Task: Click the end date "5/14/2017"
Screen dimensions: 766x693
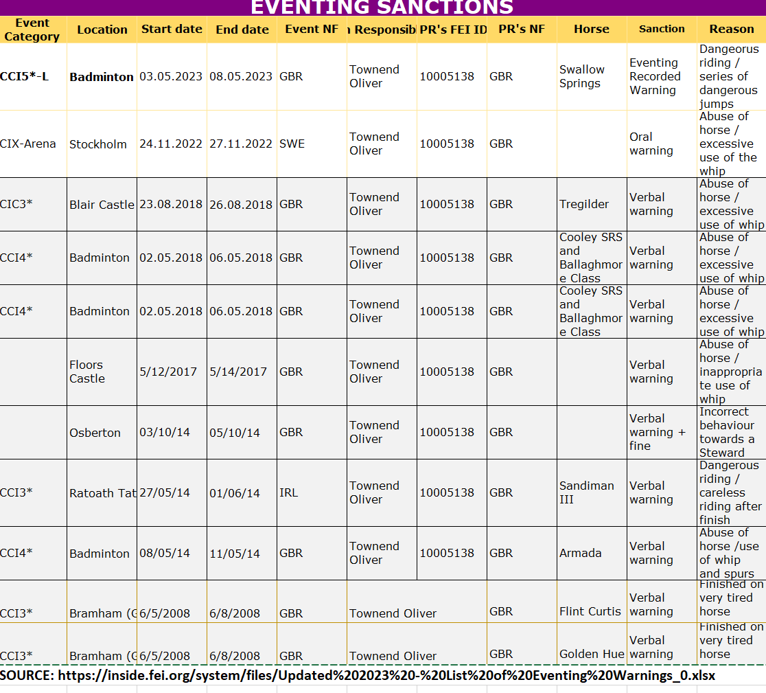Action: click(x=242, y=372)
